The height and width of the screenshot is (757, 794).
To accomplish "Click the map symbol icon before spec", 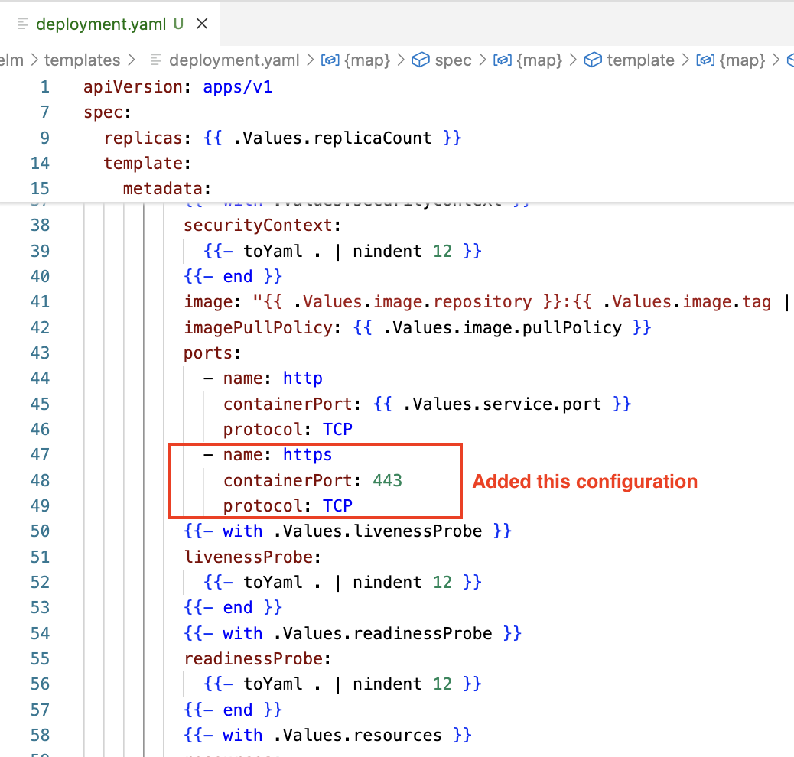I will coord(330,60).
